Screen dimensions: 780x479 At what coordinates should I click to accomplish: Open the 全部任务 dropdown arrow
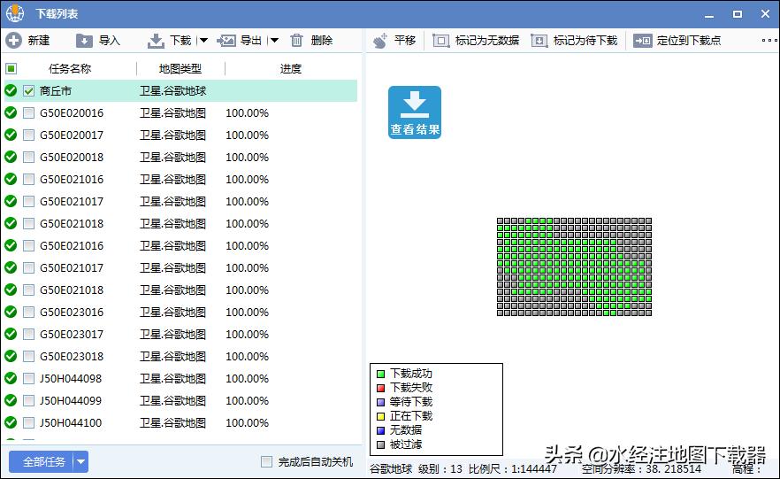(x=81, y=462)
